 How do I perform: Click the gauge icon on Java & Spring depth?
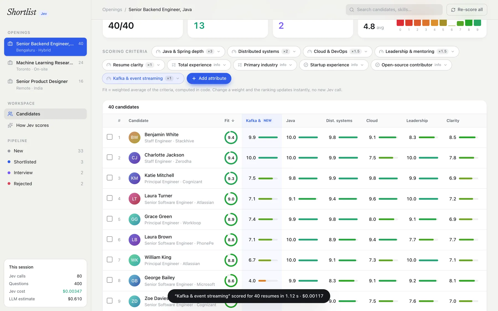(158, 52)
